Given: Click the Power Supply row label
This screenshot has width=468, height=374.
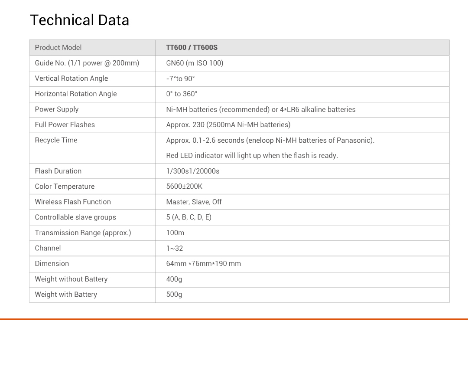Looking at the screenshot, I should (57, 109).
